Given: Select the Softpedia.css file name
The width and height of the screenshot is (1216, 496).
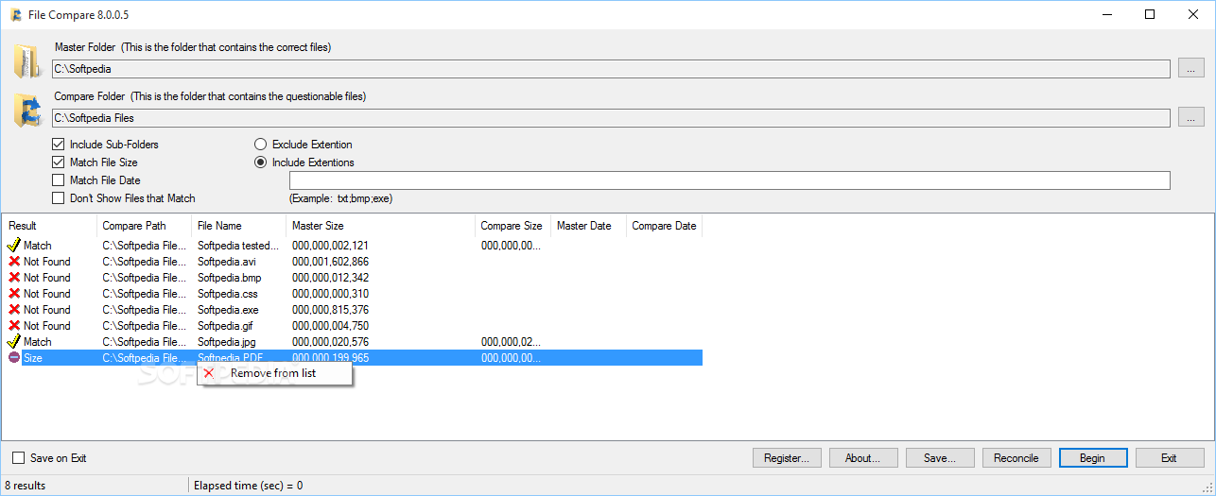Looking at the screenshot, I should [x=227, y=294].
